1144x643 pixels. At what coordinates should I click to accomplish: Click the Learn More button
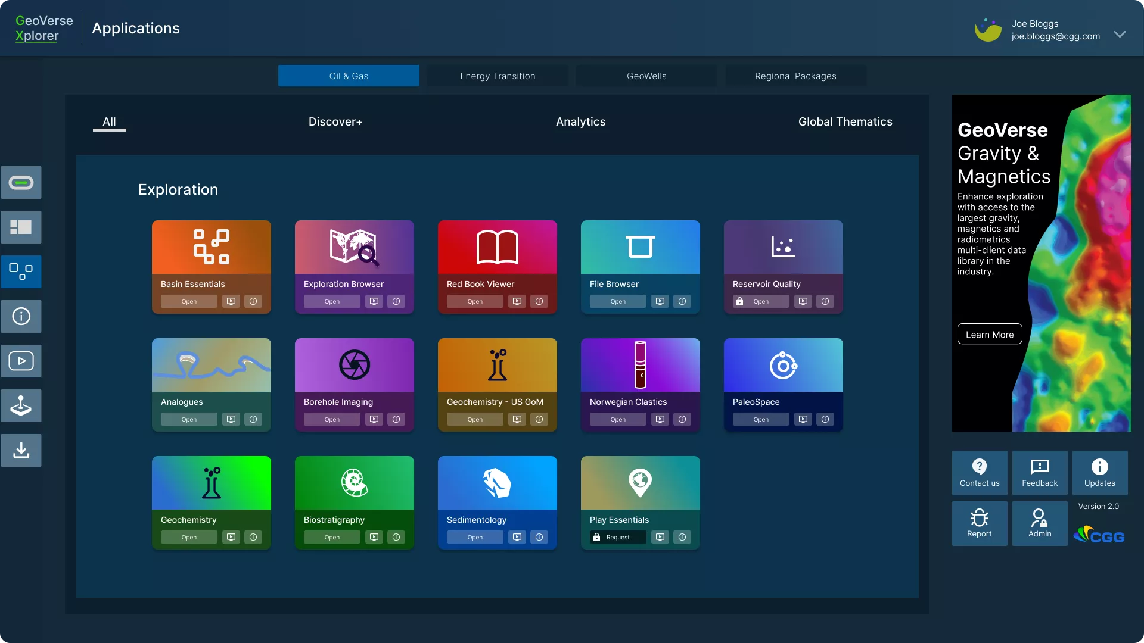pos(989,335)
